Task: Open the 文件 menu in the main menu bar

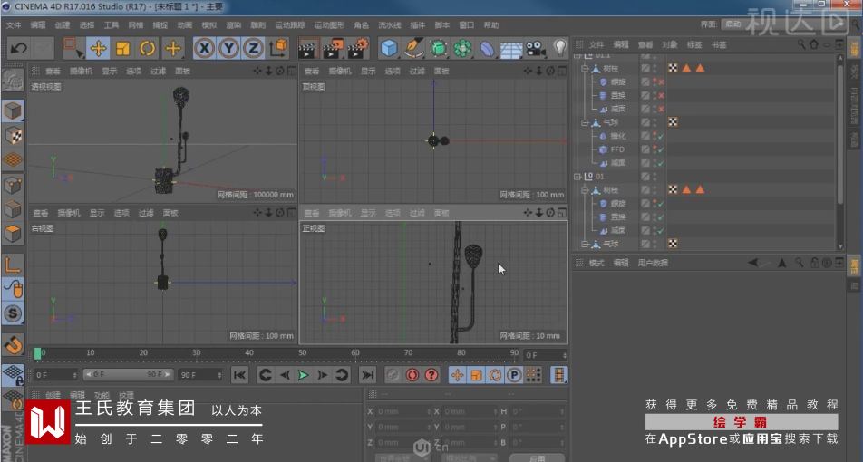Action: click(14, 24)
